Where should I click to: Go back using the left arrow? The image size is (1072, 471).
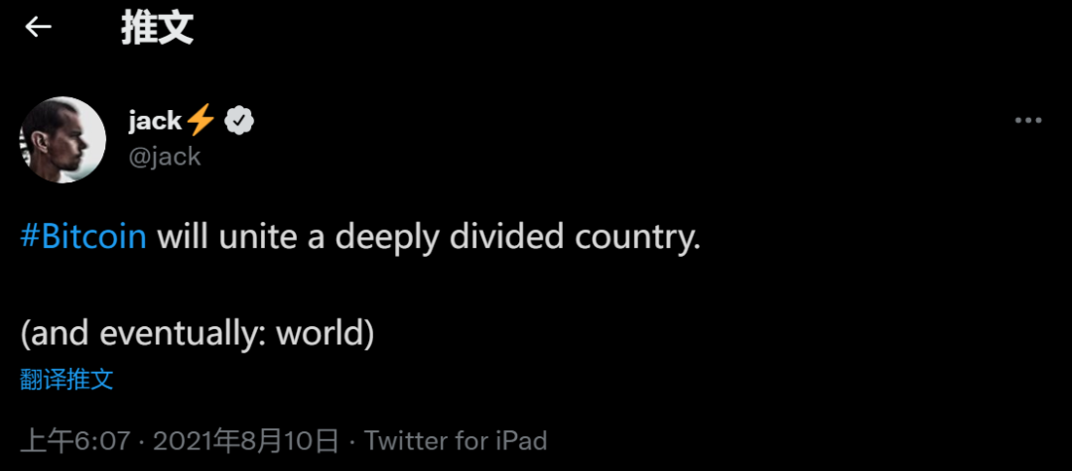39,27
